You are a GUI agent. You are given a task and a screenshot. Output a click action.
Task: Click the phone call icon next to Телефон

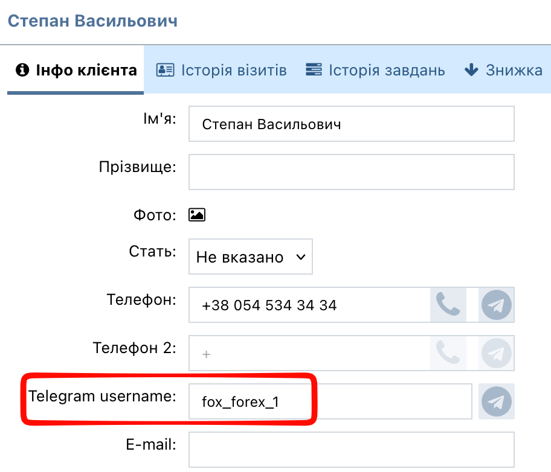coord(448,305)
